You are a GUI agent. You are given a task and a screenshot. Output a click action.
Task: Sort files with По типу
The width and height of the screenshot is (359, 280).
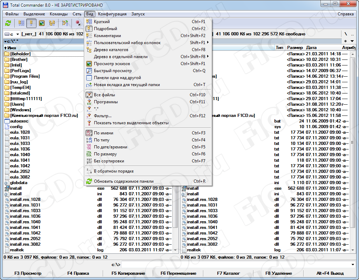tap(148, 140)
